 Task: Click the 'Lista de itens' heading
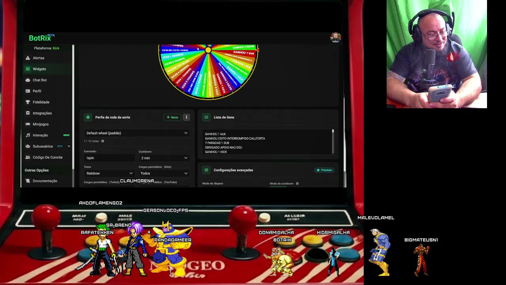pyautogui.click(x=224, y=117)
